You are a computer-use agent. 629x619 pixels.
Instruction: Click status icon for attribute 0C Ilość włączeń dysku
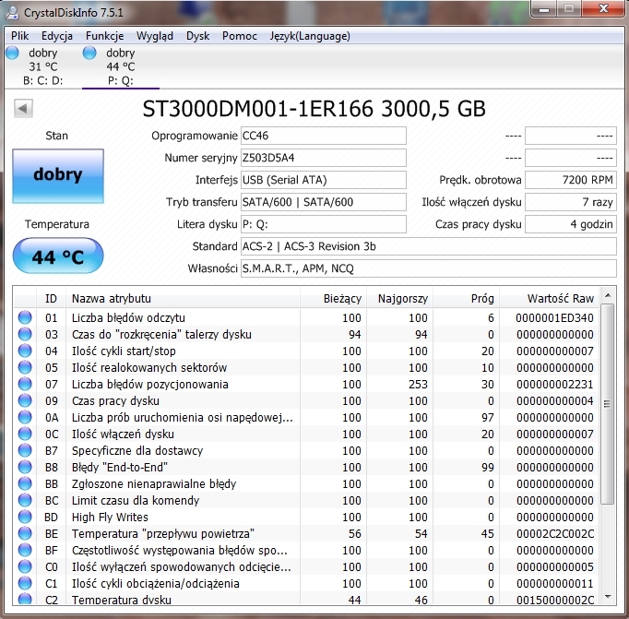tap(25, 434)
